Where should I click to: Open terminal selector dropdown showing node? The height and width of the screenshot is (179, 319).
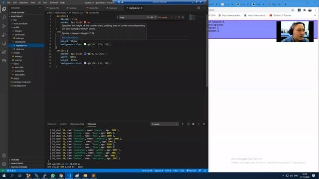click(164, 124)
